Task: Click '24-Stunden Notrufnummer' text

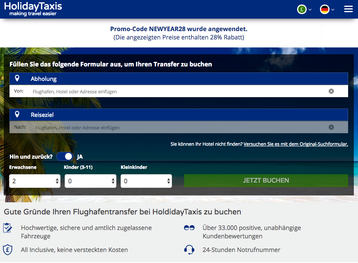Action: 241,250
